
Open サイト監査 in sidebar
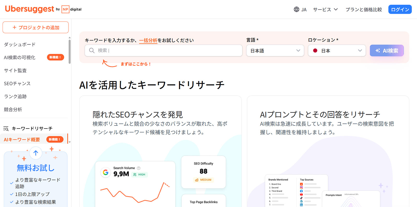click(15, 70)
